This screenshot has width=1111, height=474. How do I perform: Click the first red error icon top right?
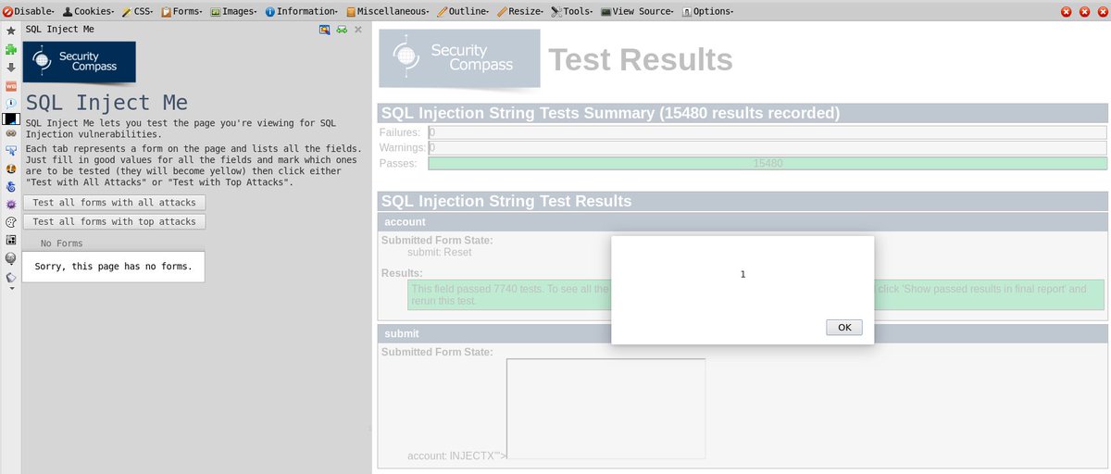(1066, 12)
